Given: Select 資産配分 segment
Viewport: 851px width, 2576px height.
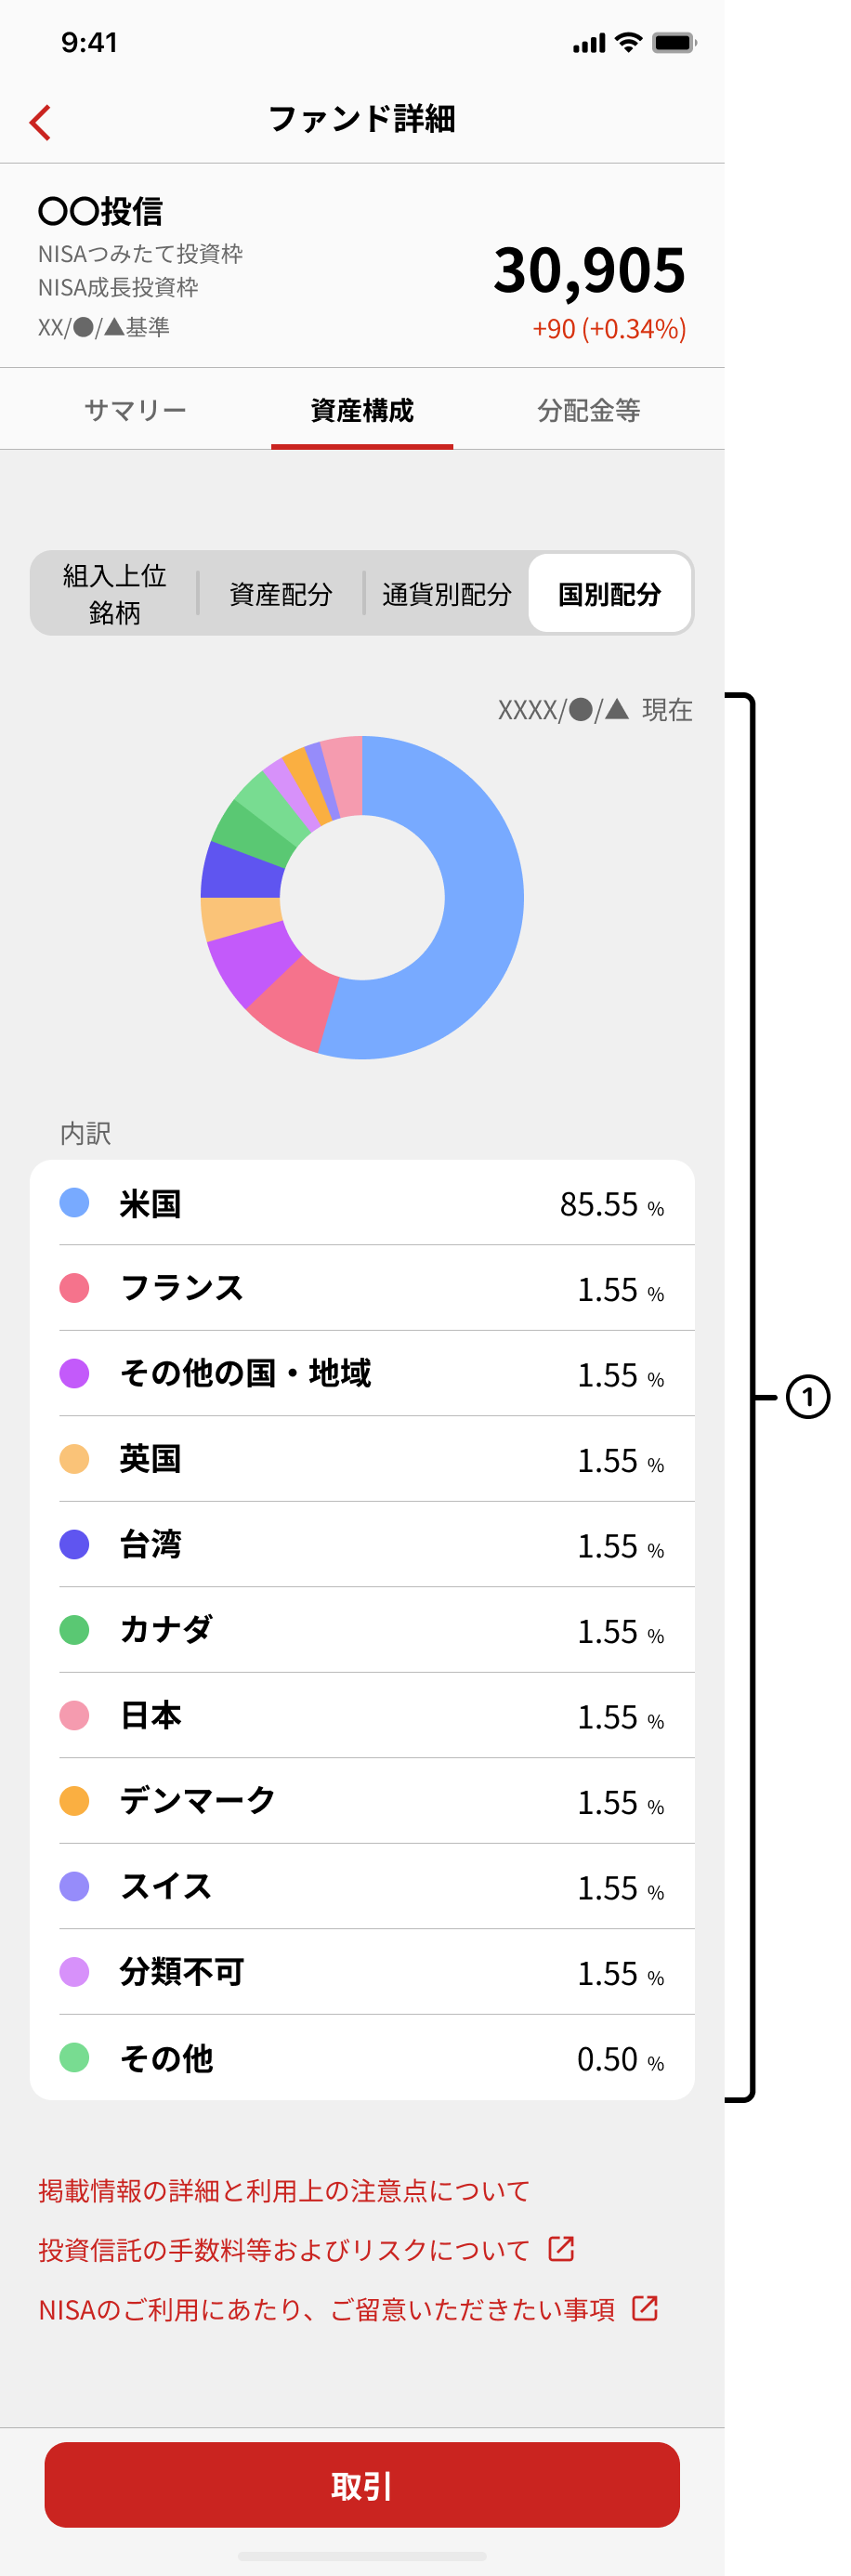Looking at the screenshot, I should tap(280, 594).
